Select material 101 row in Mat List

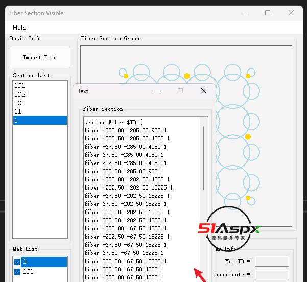pyautogui.click(x=44, y=272)
